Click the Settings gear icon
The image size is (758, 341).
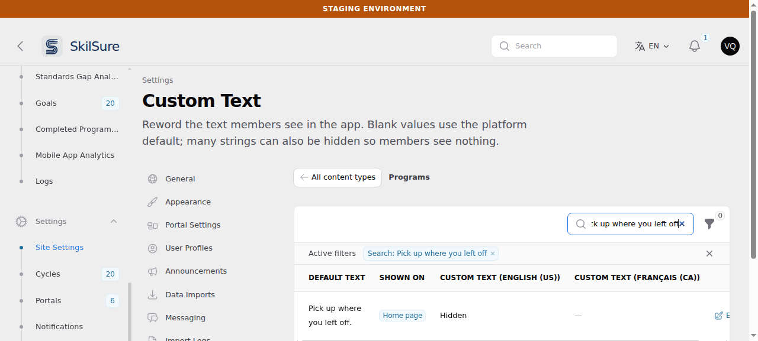(21, 222)
